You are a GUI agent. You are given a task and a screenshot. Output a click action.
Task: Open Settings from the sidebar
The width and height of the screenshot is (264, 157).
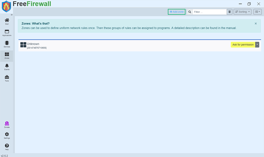tap(7, 136)
